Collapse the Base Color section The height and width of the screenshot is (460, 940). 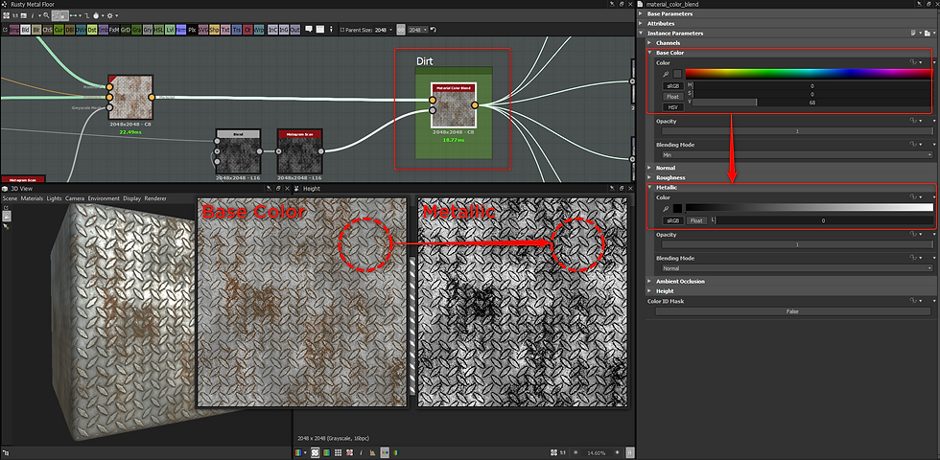click(650, 53)
